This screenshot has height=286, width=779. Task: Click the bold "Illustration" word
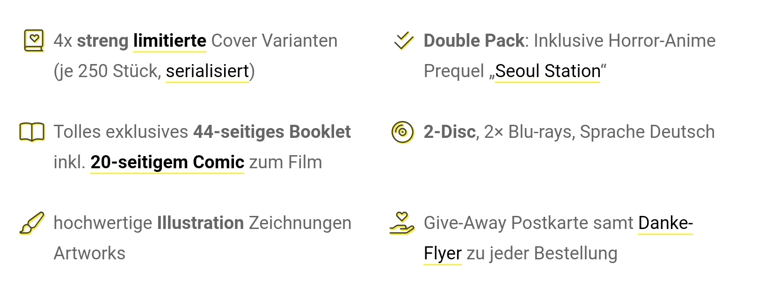tap(200, 223)
